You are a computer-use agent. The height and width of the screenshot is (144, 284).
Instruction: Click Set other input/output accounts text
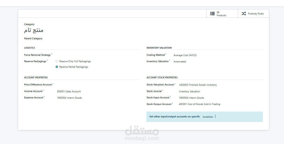175,117
